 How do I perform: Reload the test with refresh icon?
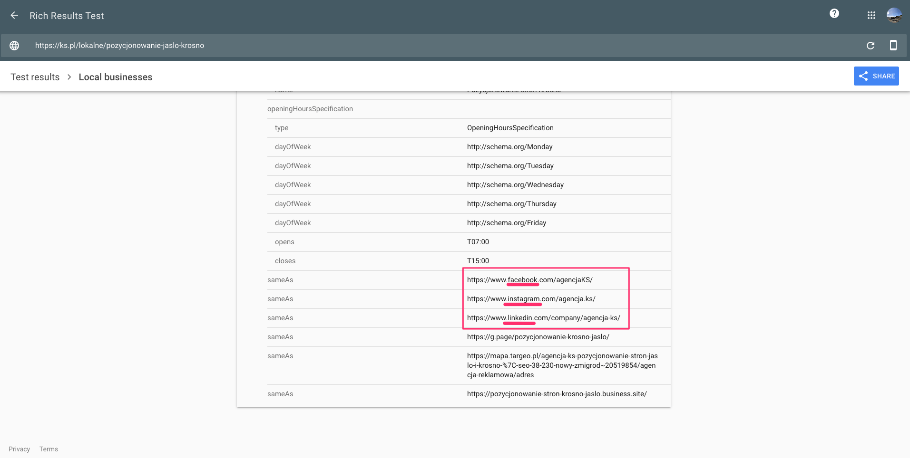click(870, 46)
